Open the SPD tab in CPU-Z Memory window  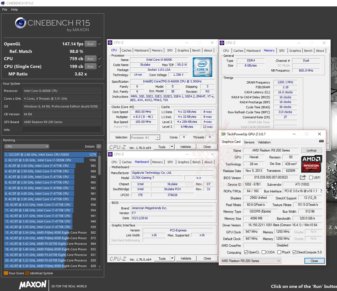point(282,51)
